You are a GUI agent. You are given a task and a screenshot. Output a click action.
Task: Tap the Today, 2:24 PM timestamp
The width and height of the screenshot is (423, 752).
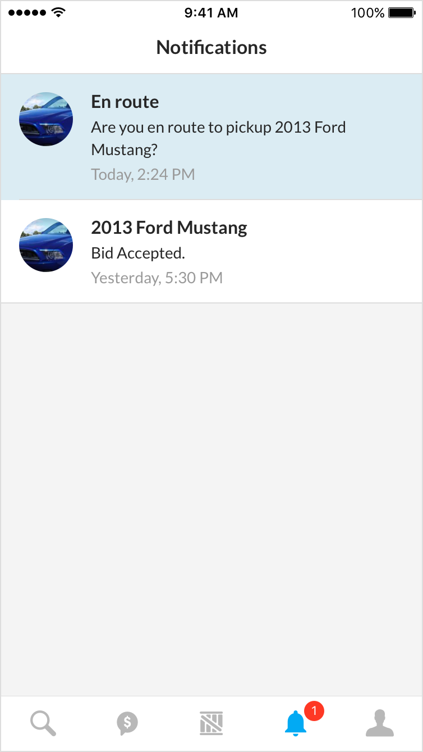tap(143, 174)
